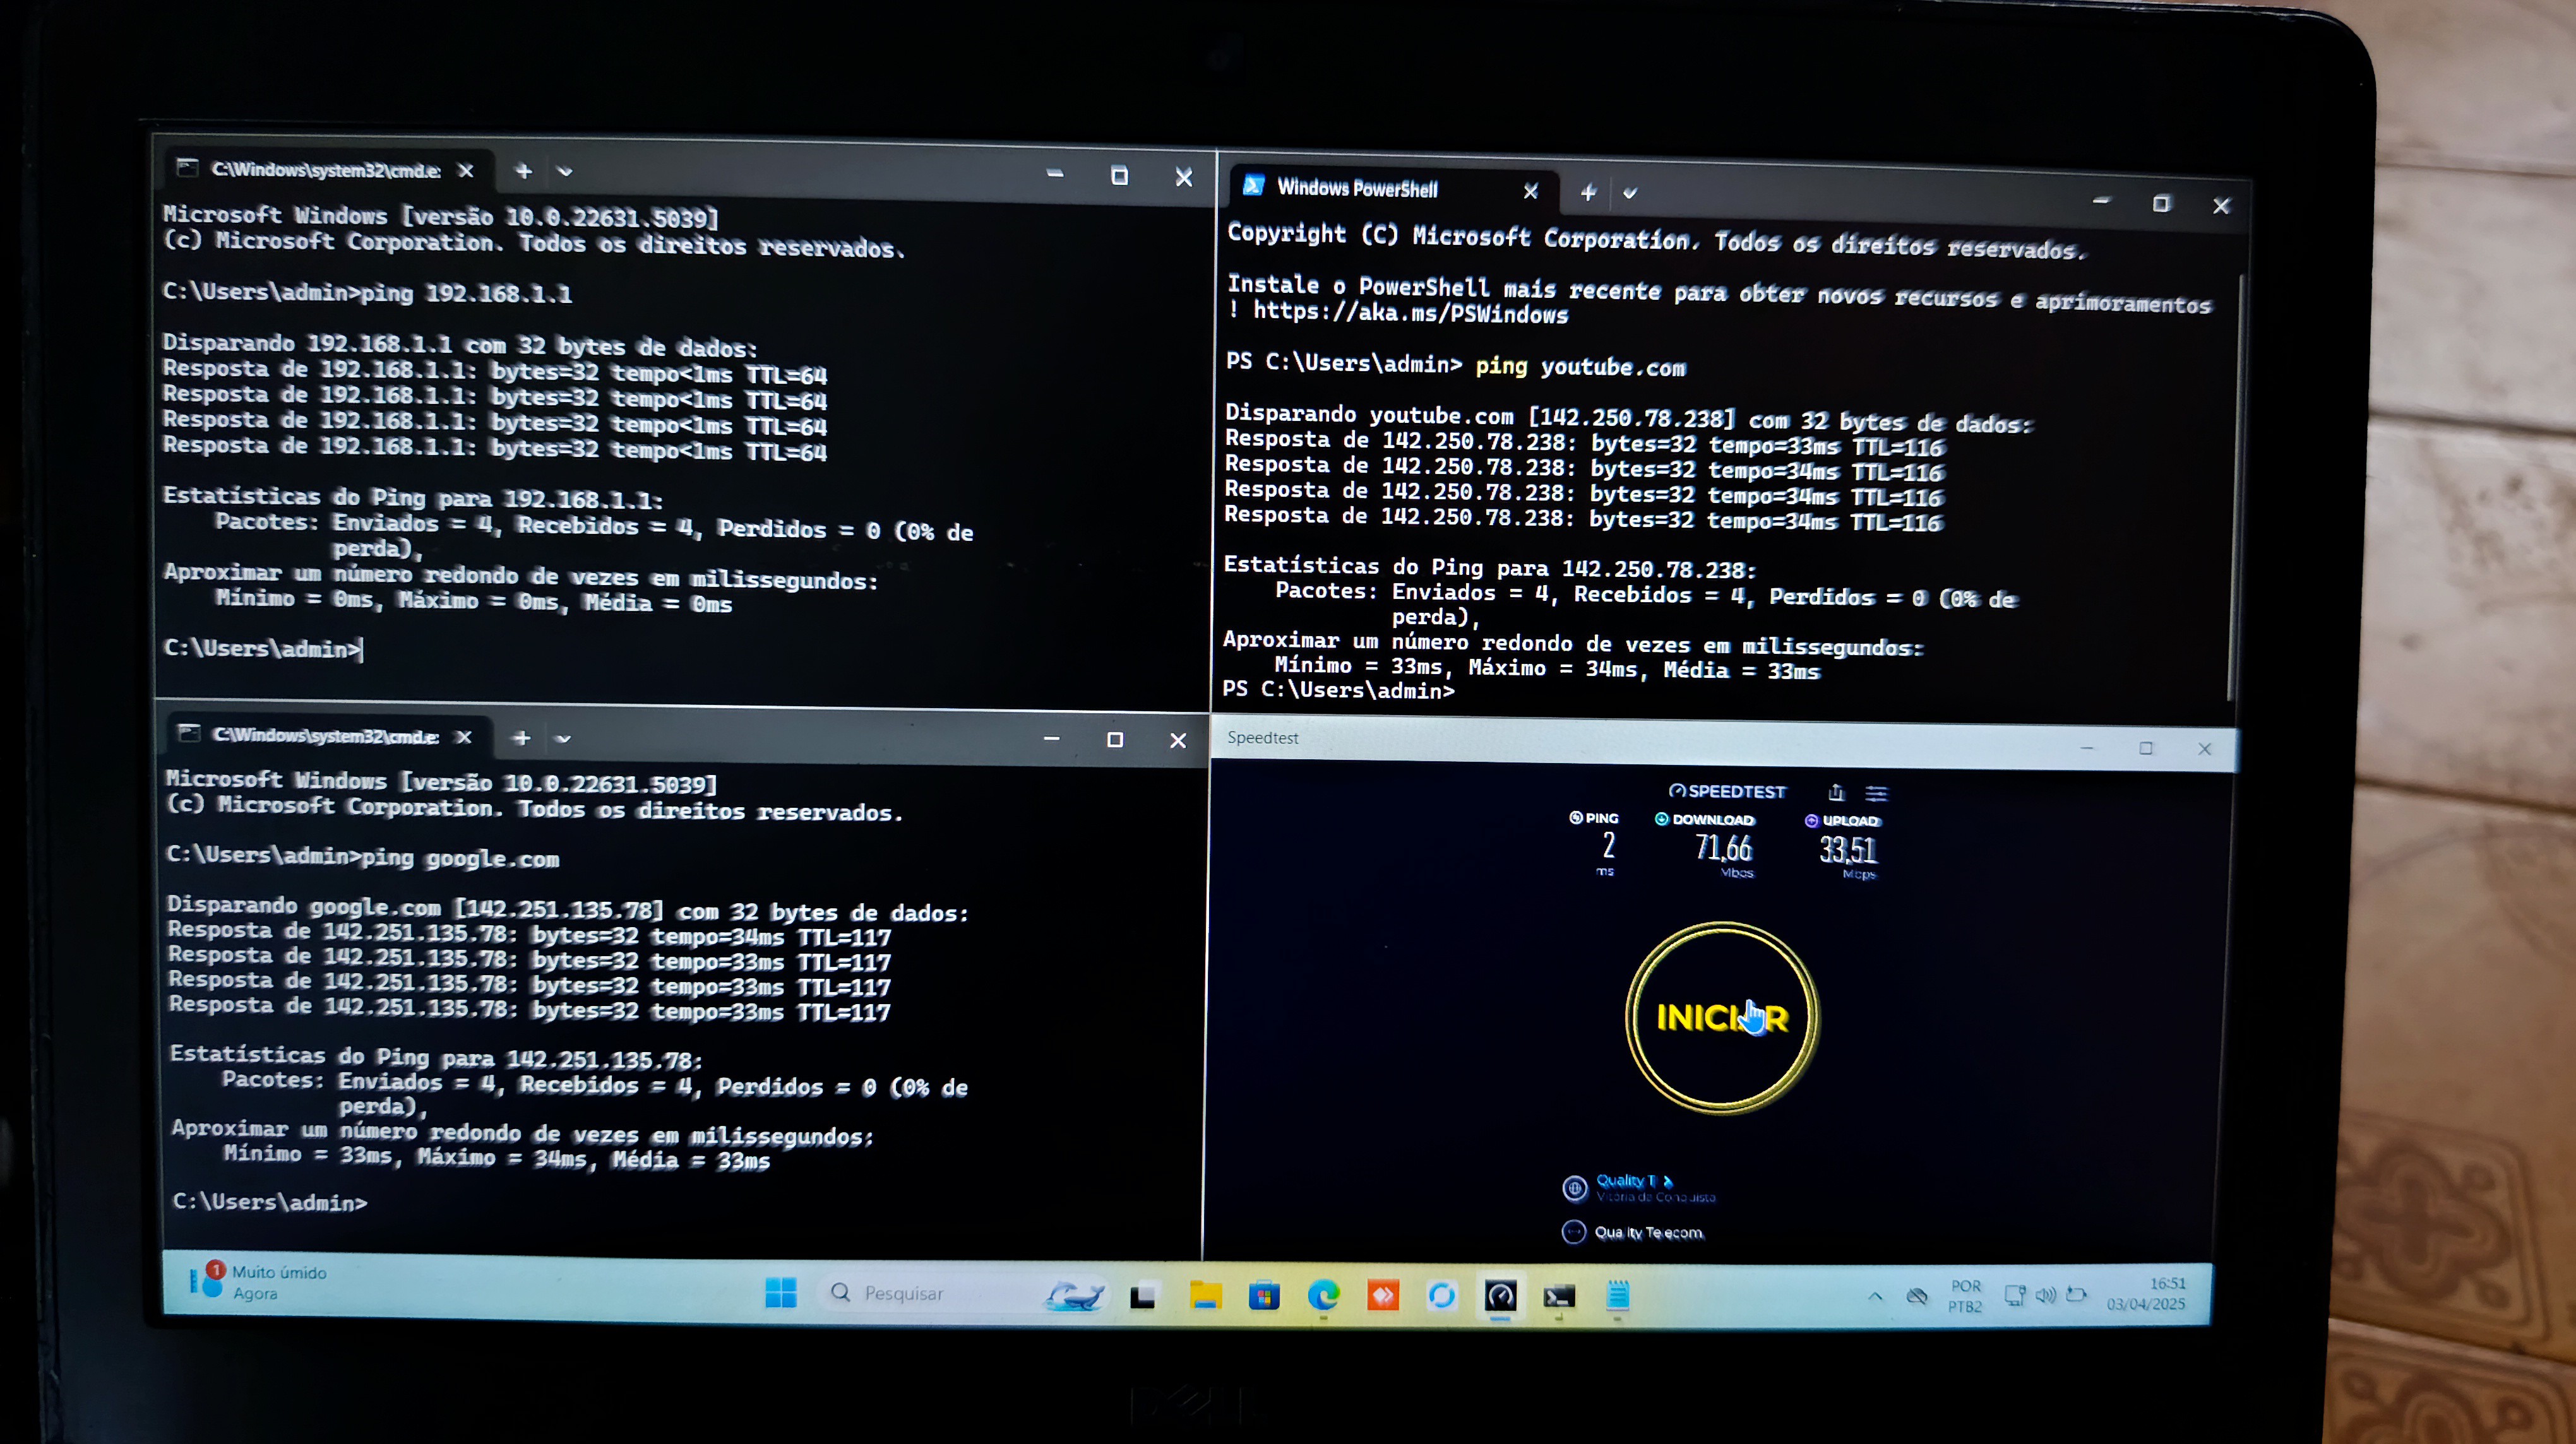This screenshot has height=1444, width=2576.
Task: Open File Explorer from the taskbar
Action: tap(1205, 1296)
